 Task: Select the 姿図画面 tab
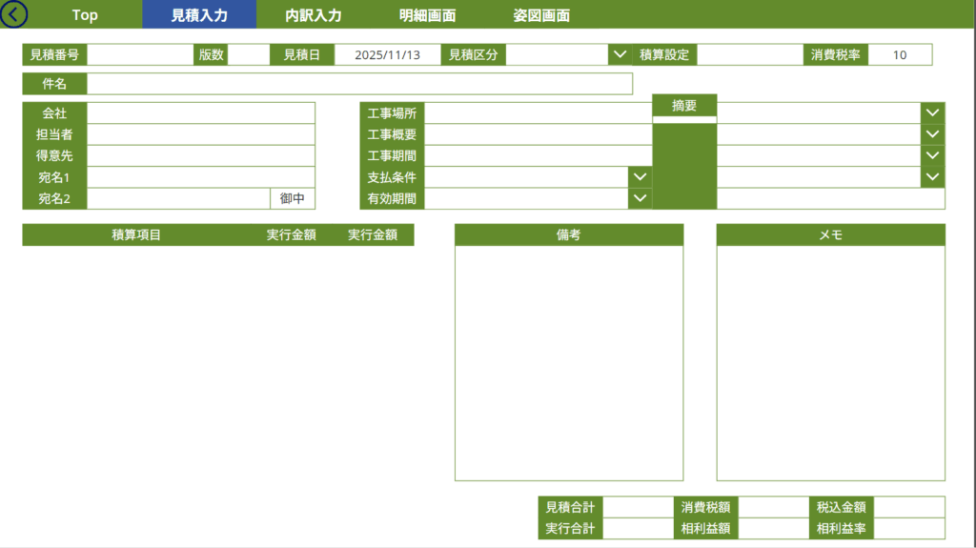[541, 15]
